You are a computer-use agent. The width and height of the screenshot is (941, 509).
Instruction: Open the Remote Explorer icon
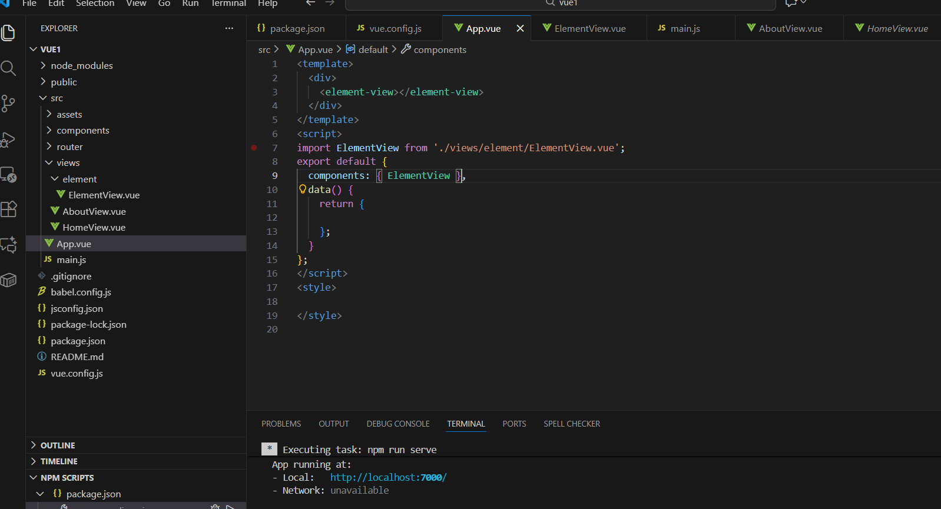[x=9, y=174]
